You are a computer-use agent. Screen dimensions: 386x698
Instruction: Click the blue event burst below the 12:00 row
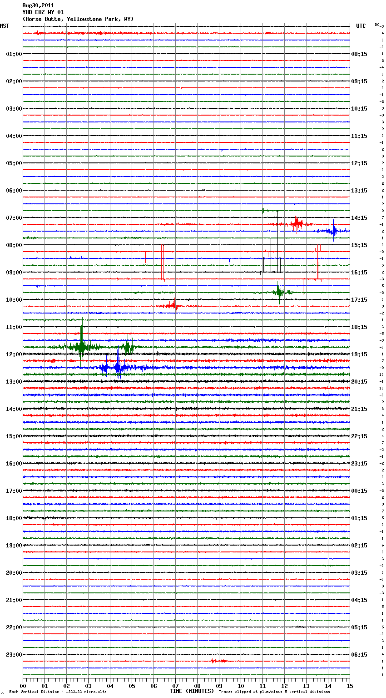(117, 367)
